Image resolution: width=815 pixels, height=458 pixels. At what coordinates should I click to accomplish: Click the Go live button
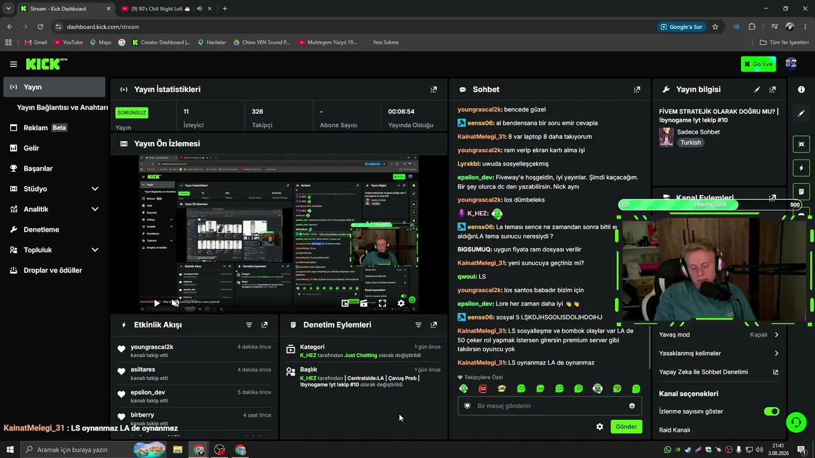(758, 64)
